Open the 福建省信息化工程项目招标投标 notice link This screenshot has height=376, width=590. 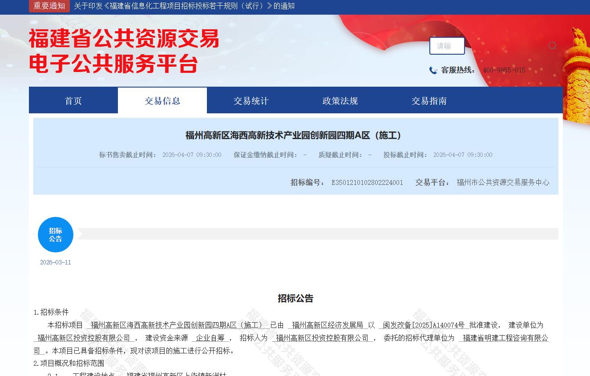pos(184,6)
